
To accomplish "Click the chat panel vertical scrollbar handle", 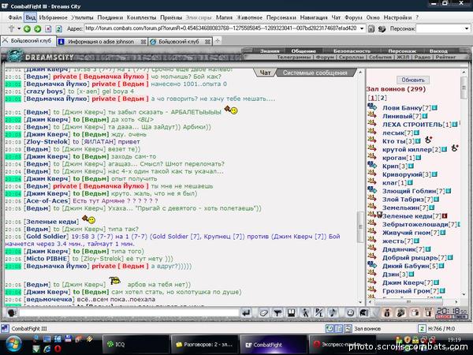I will coord(360,226).
